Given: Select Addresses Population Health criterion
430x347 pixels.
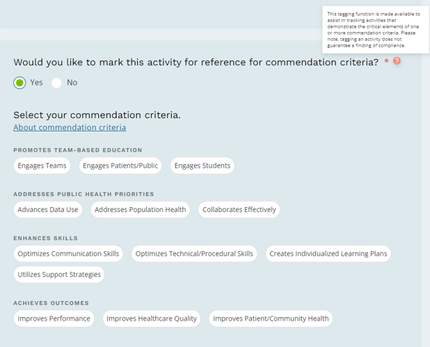Looking at the screenshot, I should tap(141, 209).
